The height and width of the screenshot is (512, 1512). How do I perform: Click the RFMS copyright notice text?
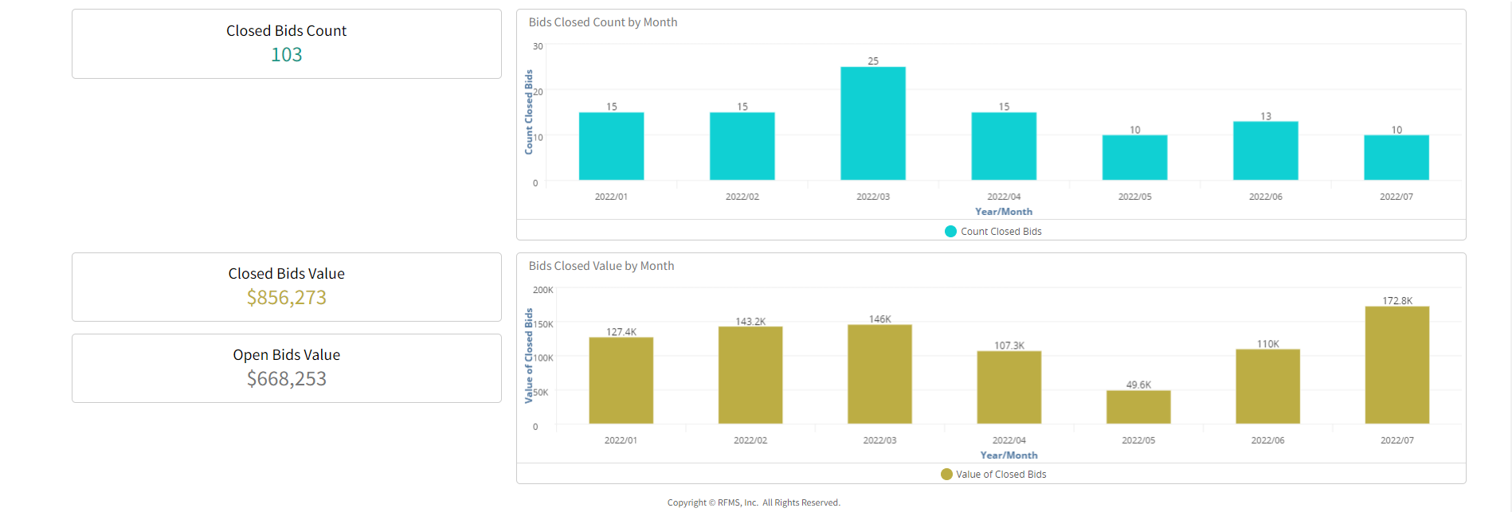click(754, 502)
